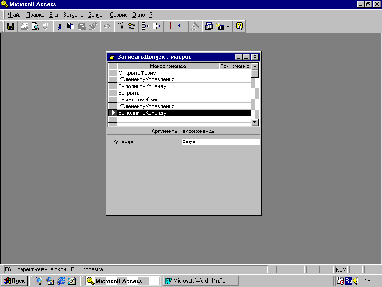
Task: Click the Undo arrow icon
Action: pos(106,26)
